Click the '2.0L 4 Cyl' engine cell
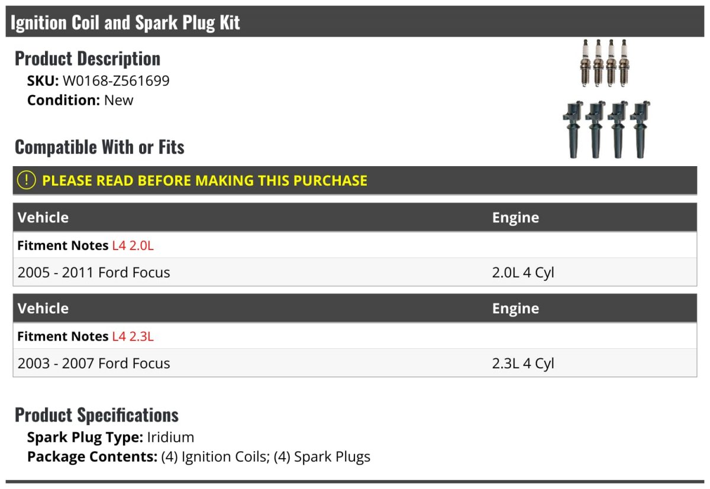The height and width of the screenshot is (489, 710). tap(523, 273)
